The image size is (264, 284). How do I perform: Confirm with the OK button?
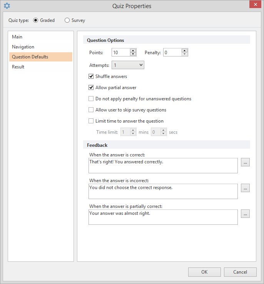click(x=204, y=272)
